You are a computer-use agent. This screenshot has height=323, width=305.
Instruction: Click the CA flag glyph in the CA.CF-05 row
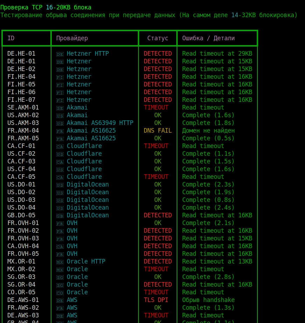(x=60, y=177)
